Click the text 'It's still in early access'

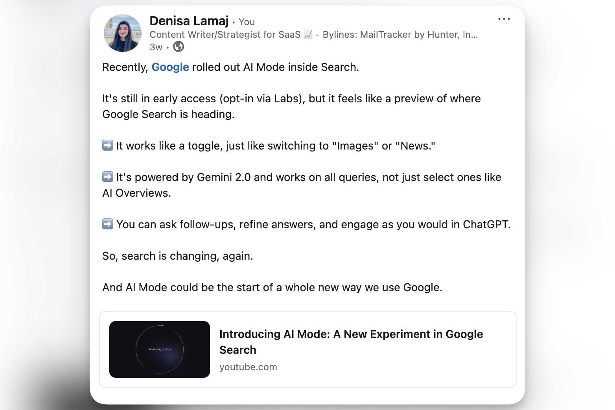[159, 99]
